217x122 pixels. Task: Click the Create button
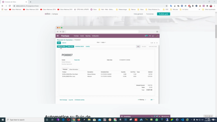pyautogui.click(x=64, y=43)
